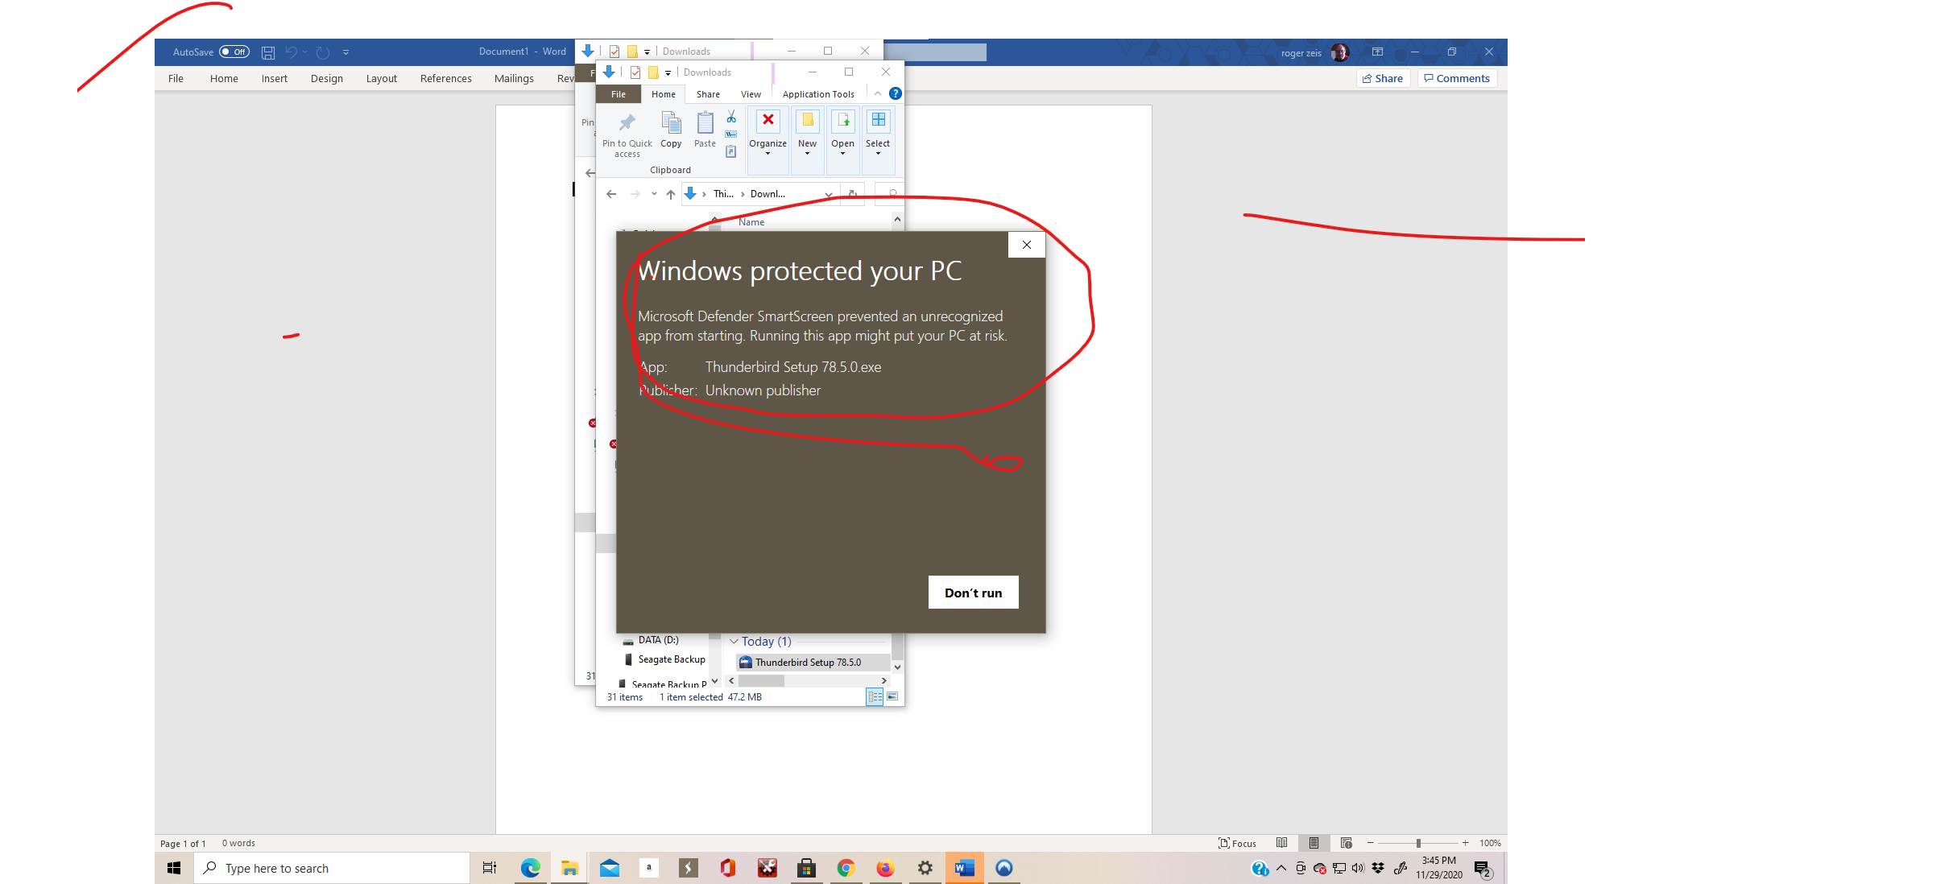Click Word Read Mode view icon
This screenshot has width=1953, height=884.
tap(1281, 843)
